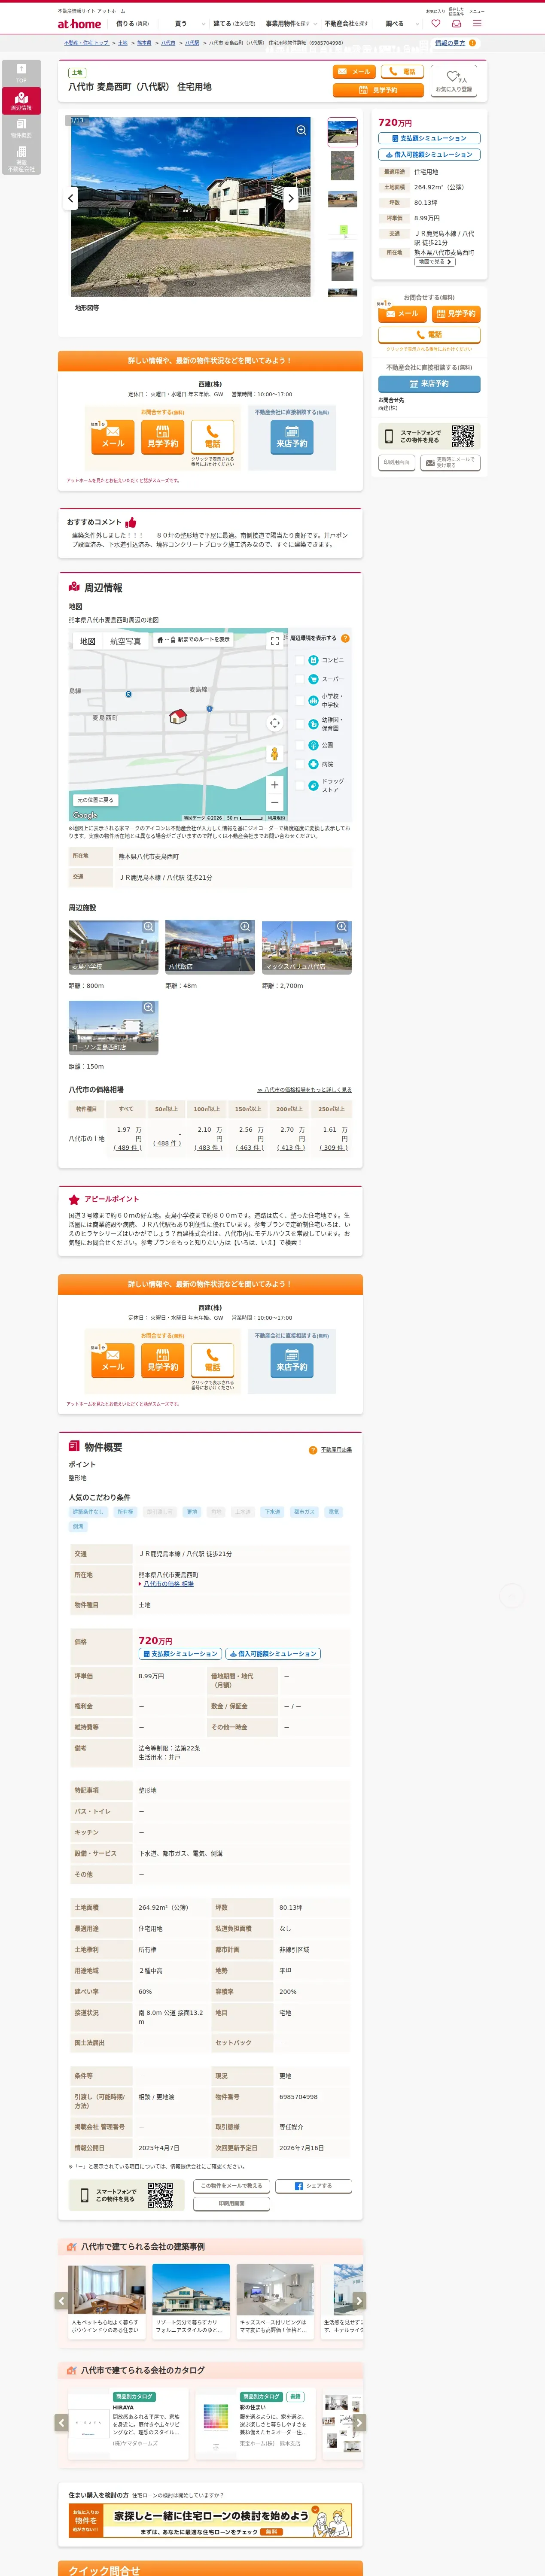Open the map camera pan control
Viewport: 545px width, 2576px height.
(x=274, y=723)
